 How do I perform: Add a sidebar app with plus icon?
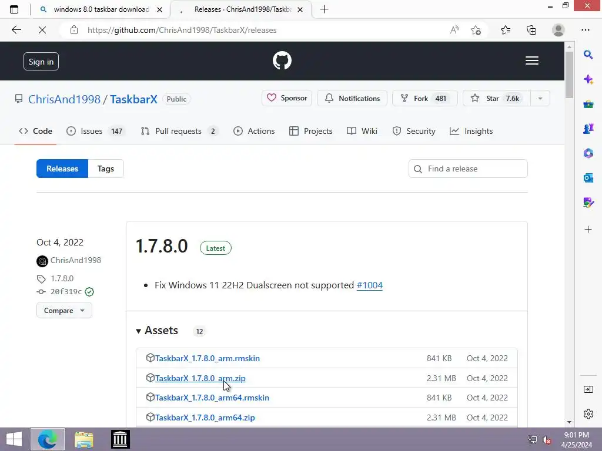click(588, 230)
